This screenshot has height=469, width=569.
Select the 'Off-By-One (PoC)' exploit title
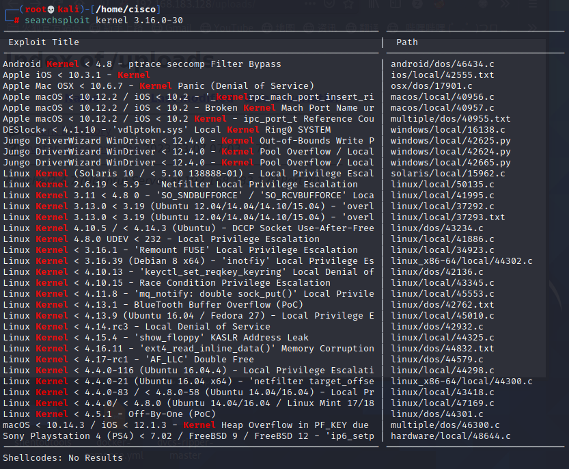point(109,414)
